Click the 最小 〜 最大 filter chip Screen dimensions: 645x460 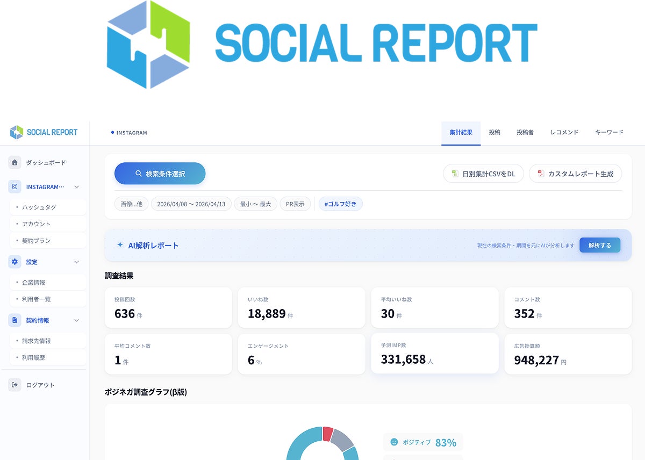click(x=256, y=204)
